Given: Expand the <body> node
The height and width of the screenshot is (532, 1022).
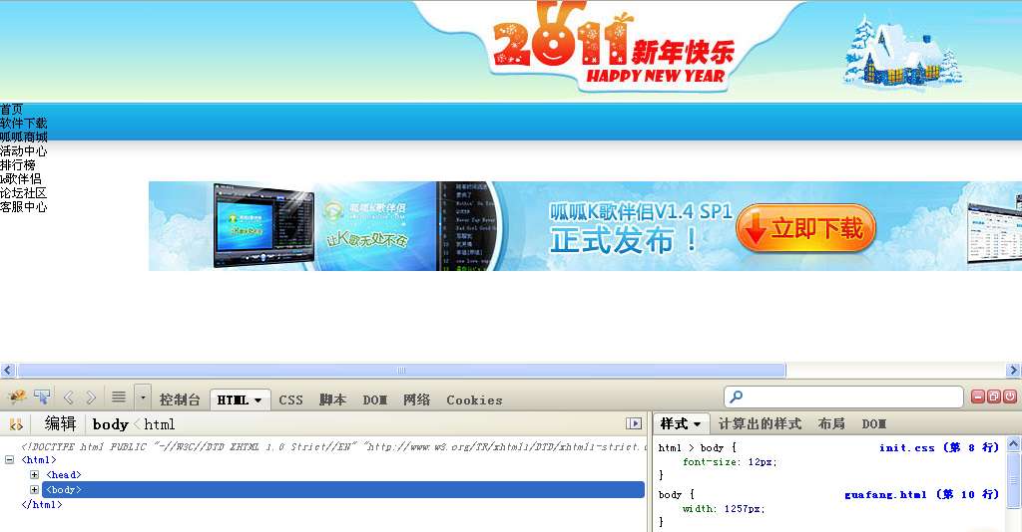Looking at the screenshot, I should [x=35, y=490].
